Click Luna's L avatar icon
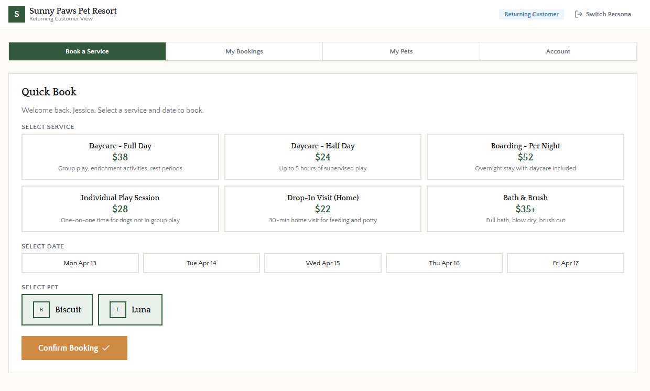Image resolution: width=650 pixels, height=391 pixels. 118,310
